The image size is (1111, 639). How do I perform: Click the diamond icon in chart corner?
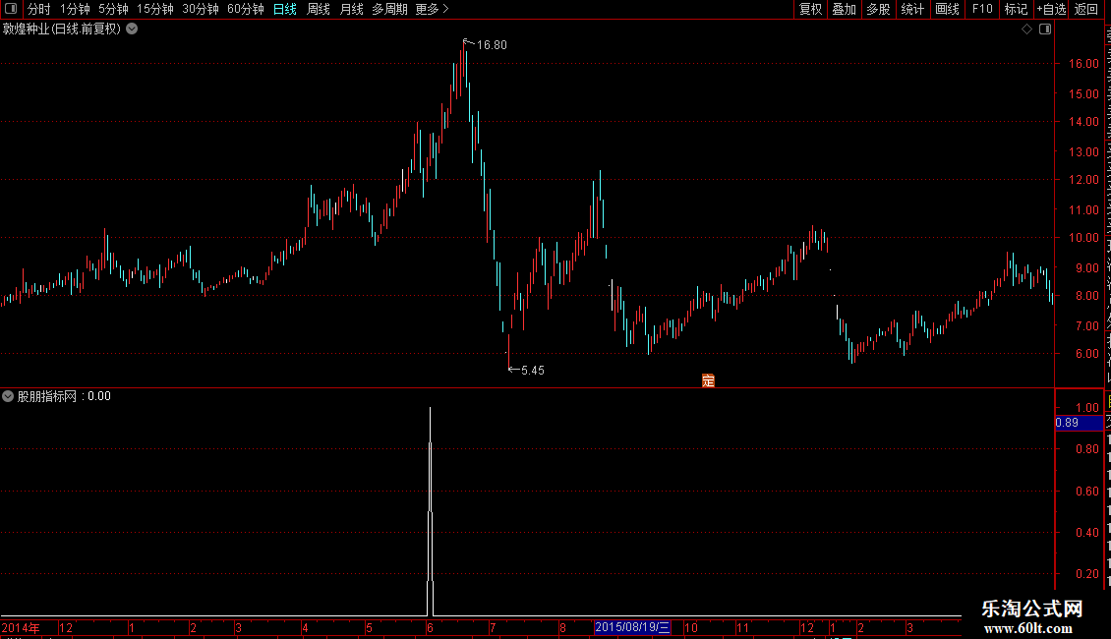1026,29
